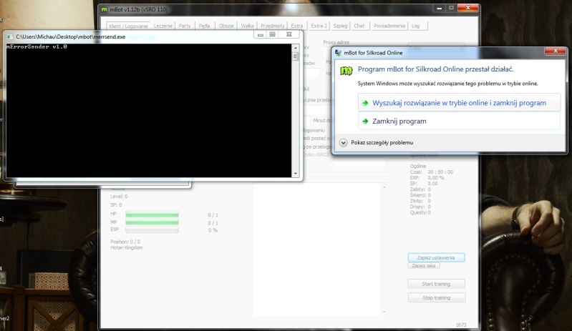Click the mBot main window title icon
The width and height of the screenshot is (572, 331).
(105, 9)
